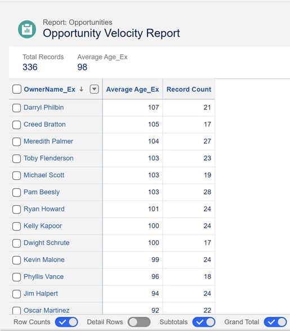
Task: Click the Record Count column header
Action: click(189, 89)
